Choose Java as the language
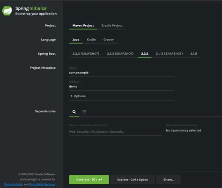The height and width of the screenshot is (188, 222). (x=76, y=40)
